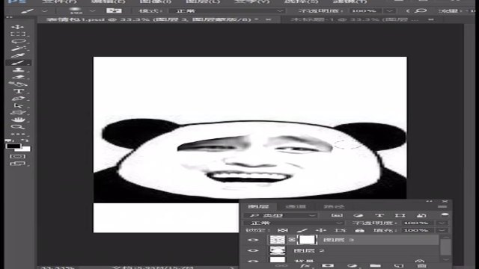Toggle visibility of 图层 2

coord(253,251)
